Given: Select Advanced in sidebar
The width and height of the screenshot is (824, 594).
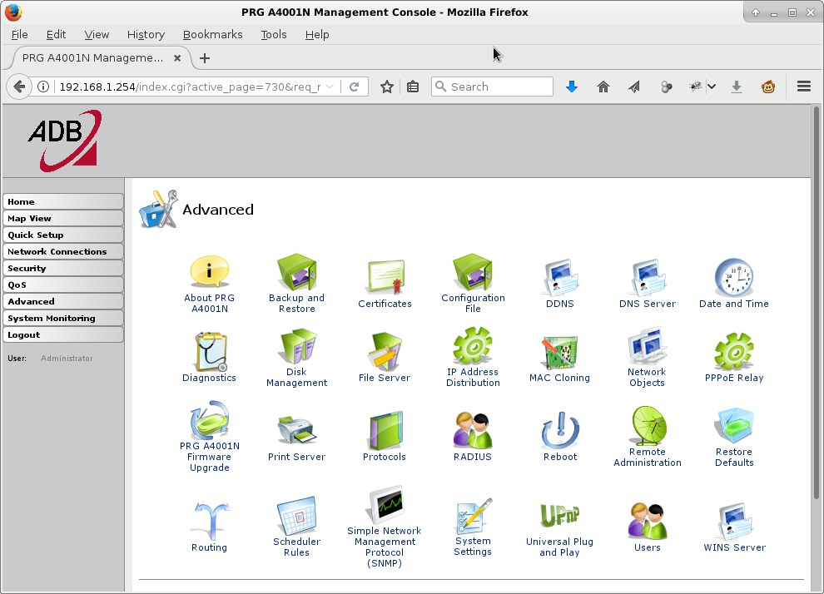Looking at the screenshot, I should point(63,301).
